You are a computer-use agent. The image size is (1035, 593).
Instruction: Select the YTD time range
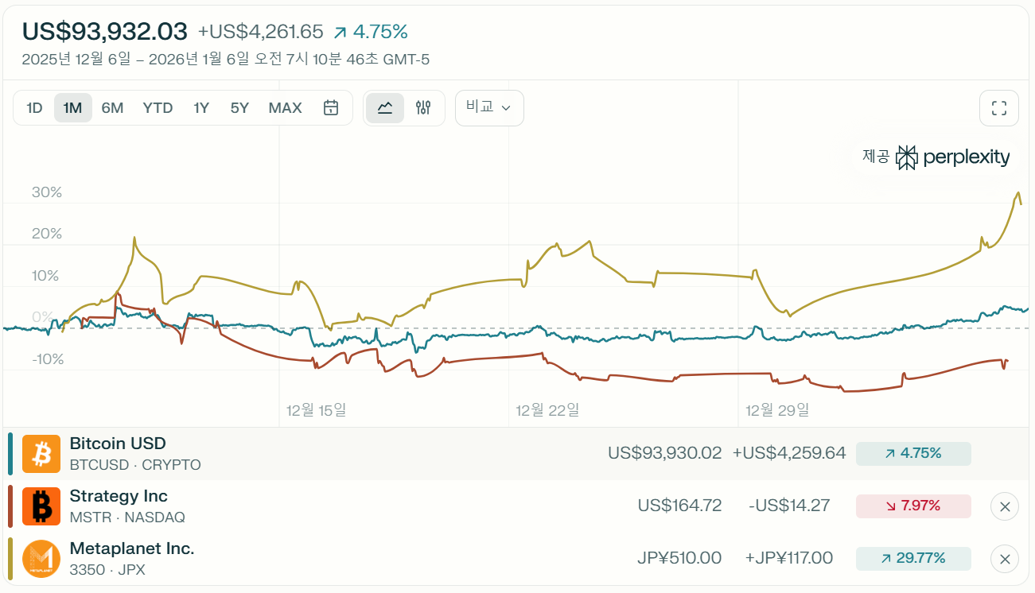click(x=158, y=108)
